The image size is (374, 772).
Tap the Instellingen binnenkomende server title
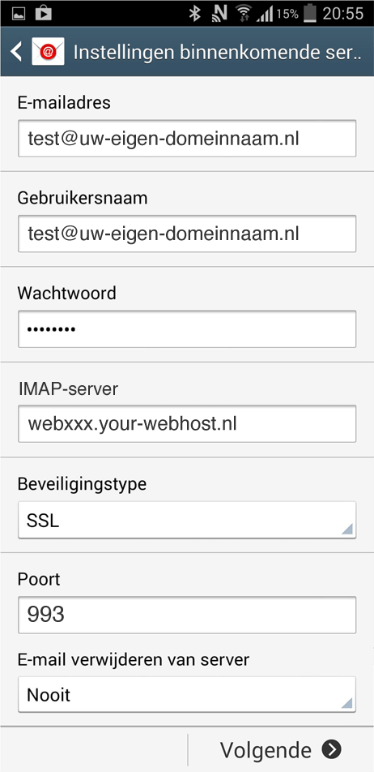point(217,52)
